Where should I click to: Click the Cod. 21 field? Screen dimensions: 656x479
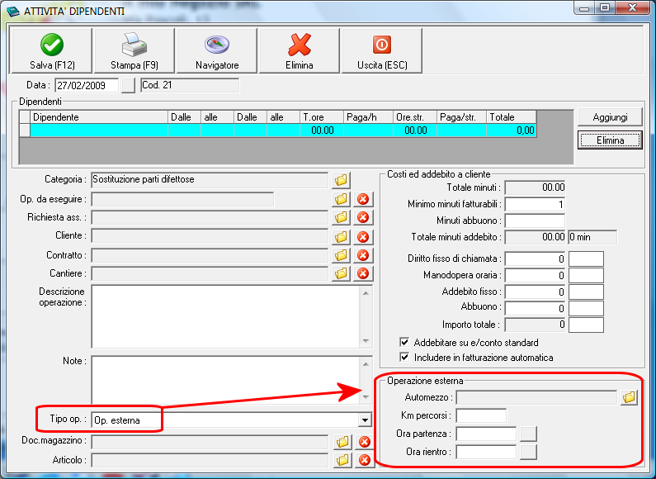pyautogui.click(x=190, y=85)
